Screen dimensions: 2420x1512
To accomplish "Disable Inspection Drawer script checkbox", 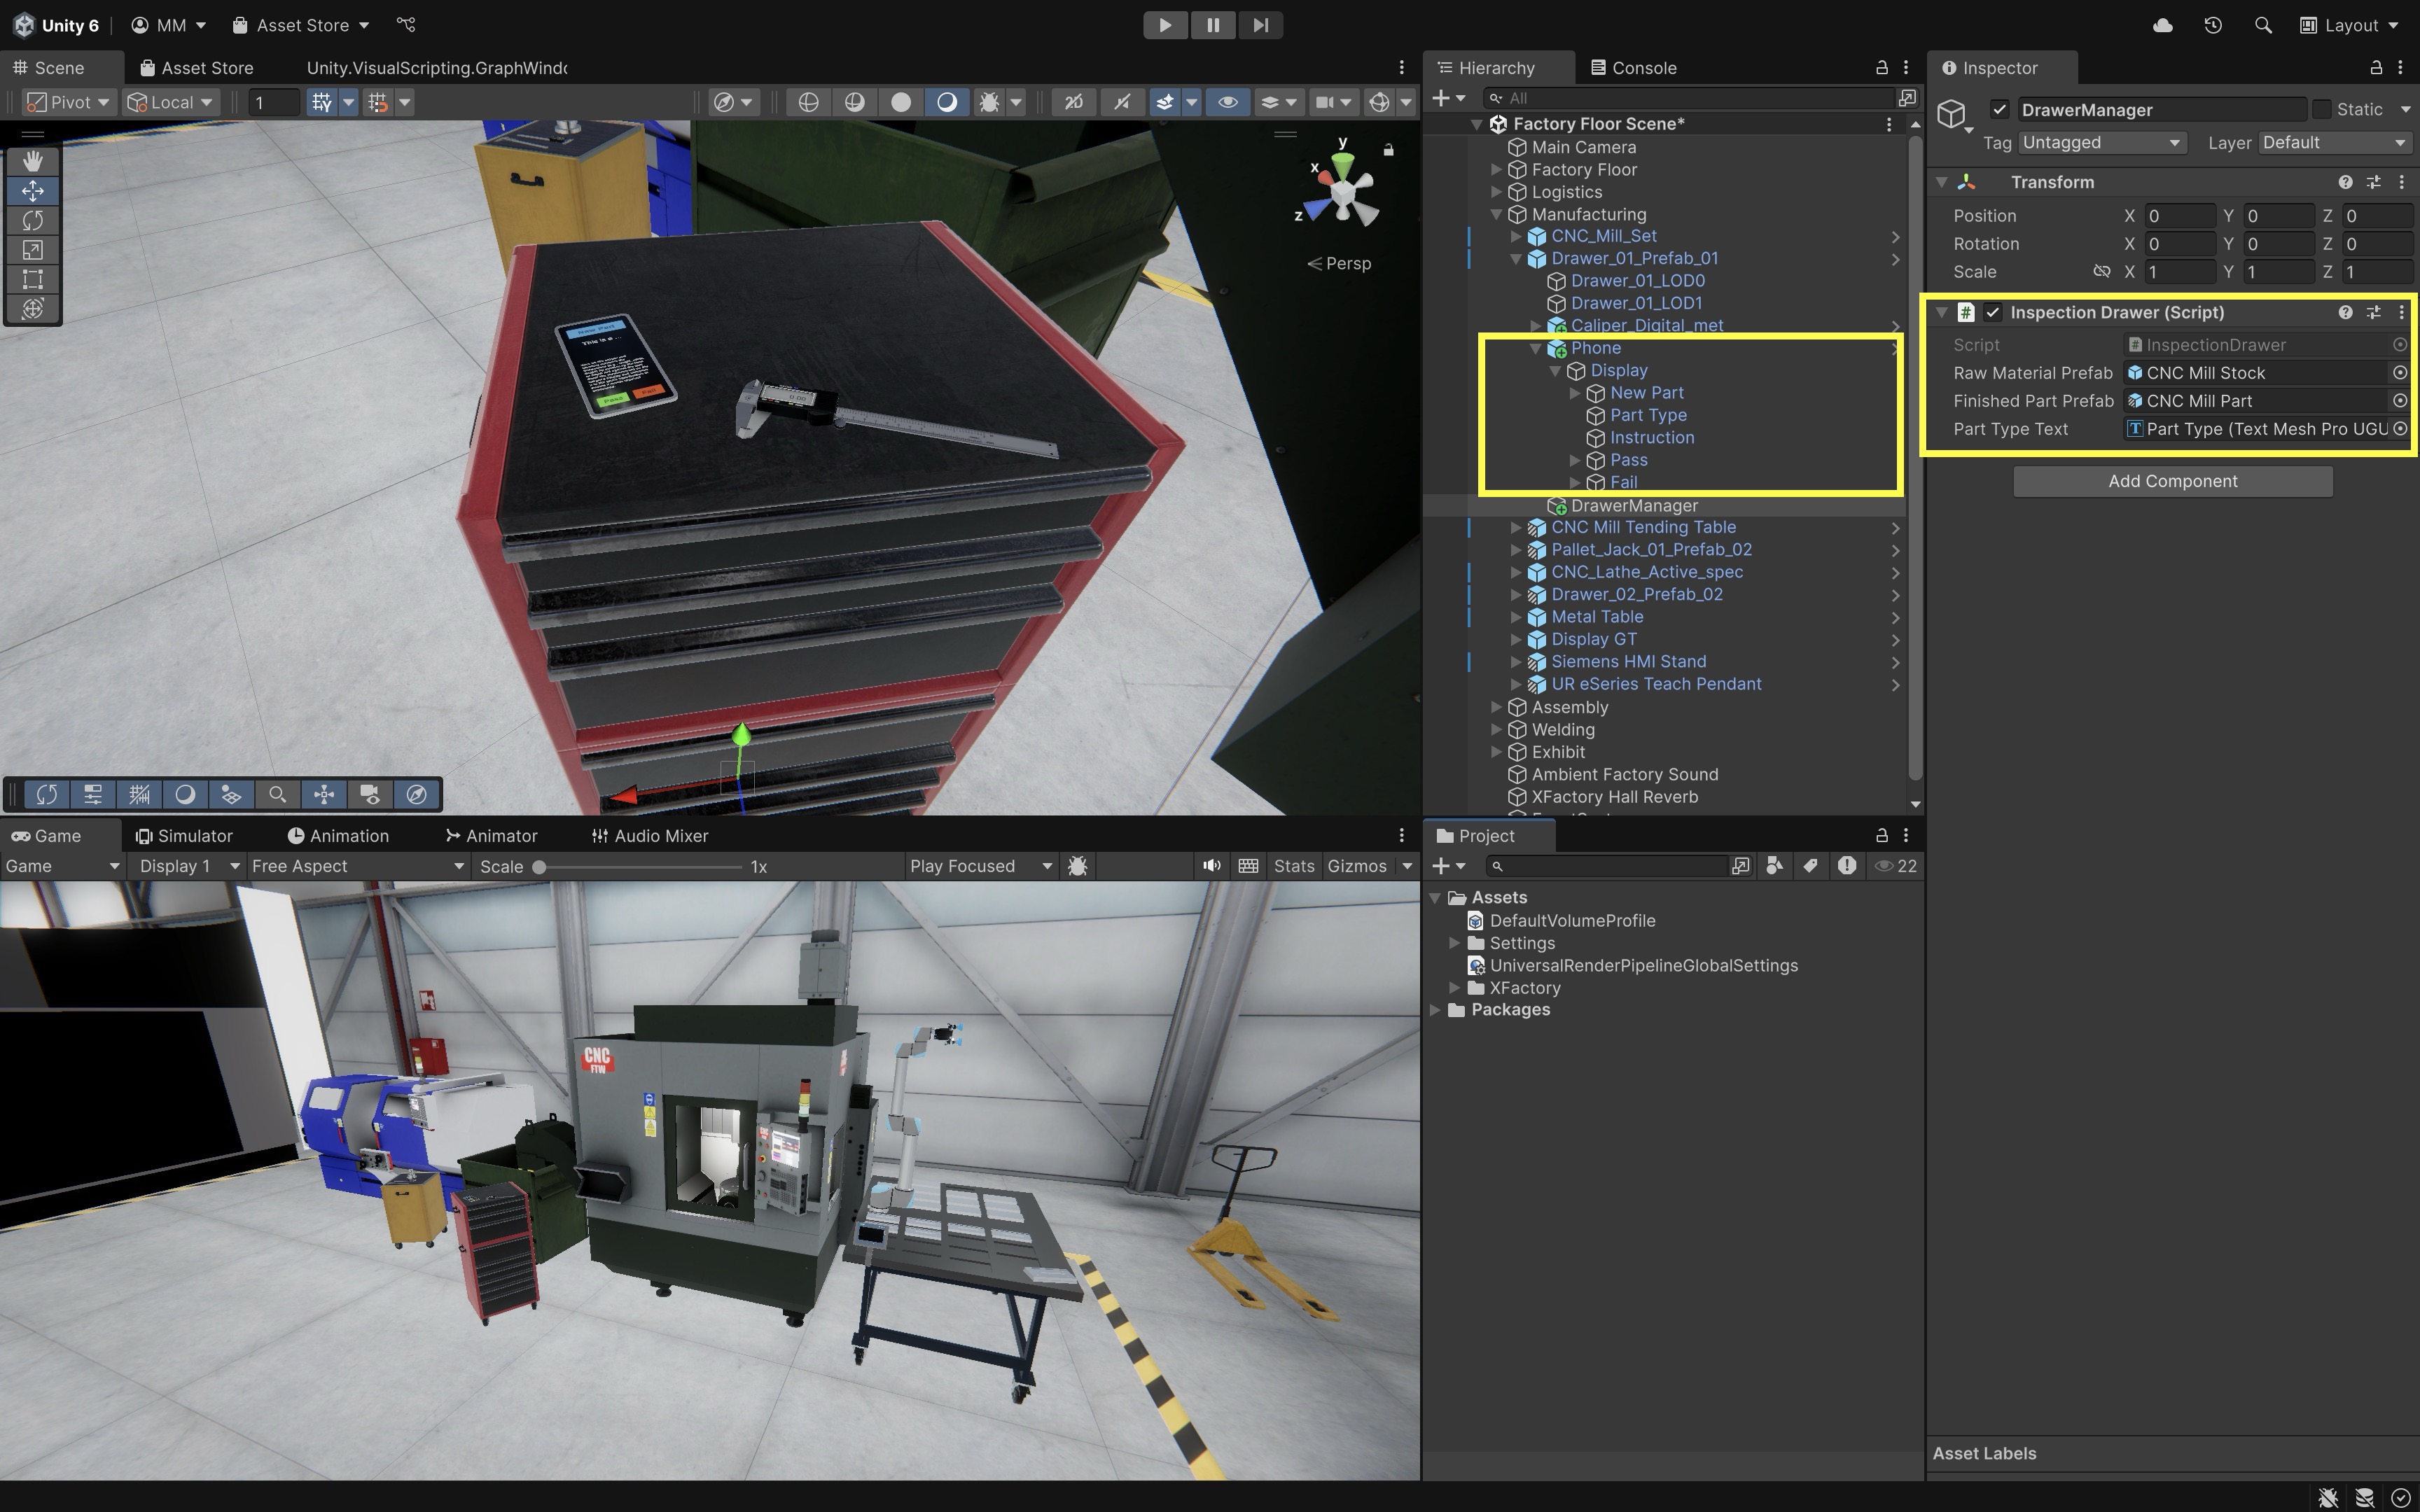I will tap(1993, 312).
